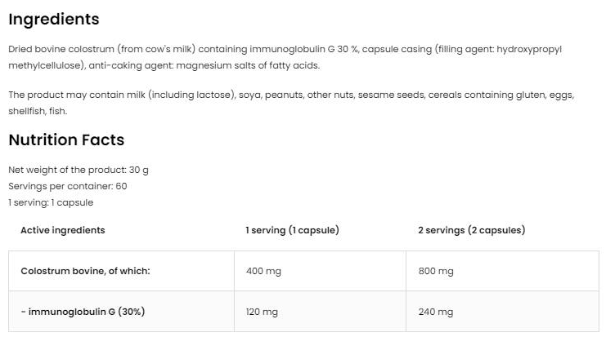Click the 'shellfish, fish.' text
The image size is (606, 337).
click(38, 111)
